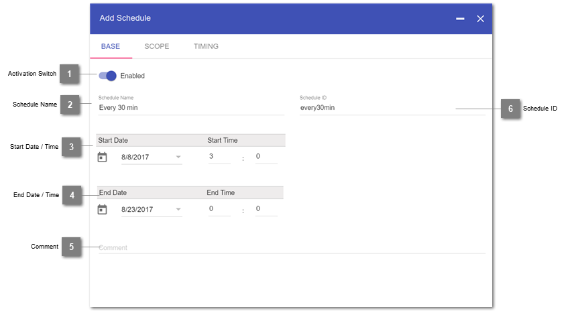Toggle the Enabled activation switch
This screenshot has height=313, width=568.
tap(108, 76)
